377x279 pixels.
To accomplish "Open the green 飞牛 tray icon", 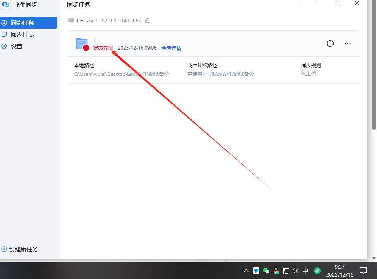I will 317,271.
